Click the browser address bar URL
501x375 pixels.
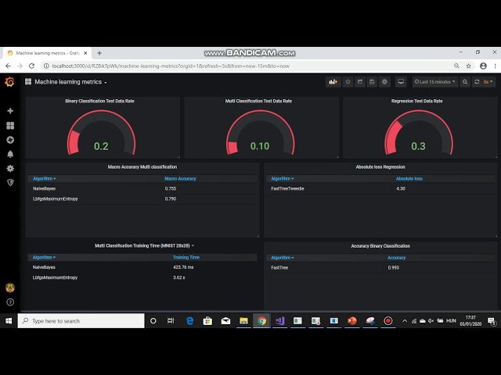point(171,66)
